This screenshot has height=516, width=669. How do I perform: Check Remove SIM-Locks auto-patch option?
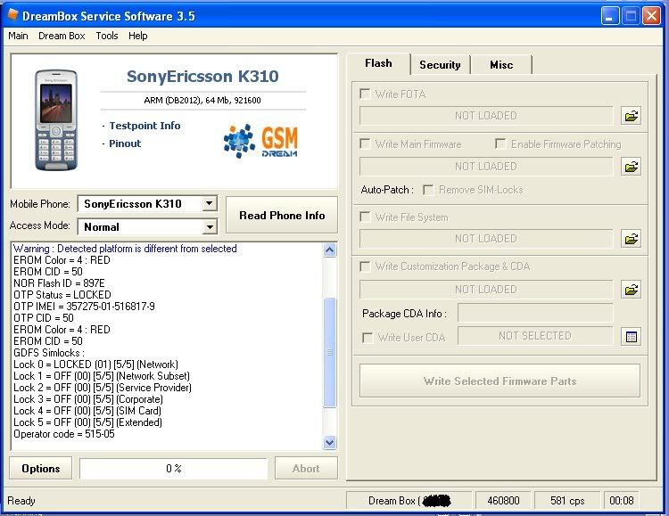point(428,190)
